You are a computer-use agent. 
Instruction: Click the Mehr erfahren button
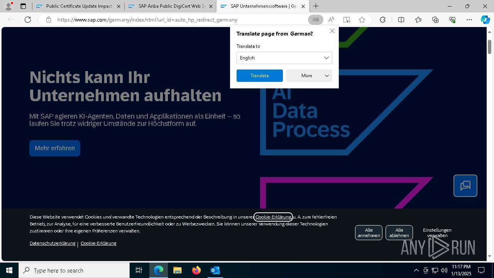point(55,148)
